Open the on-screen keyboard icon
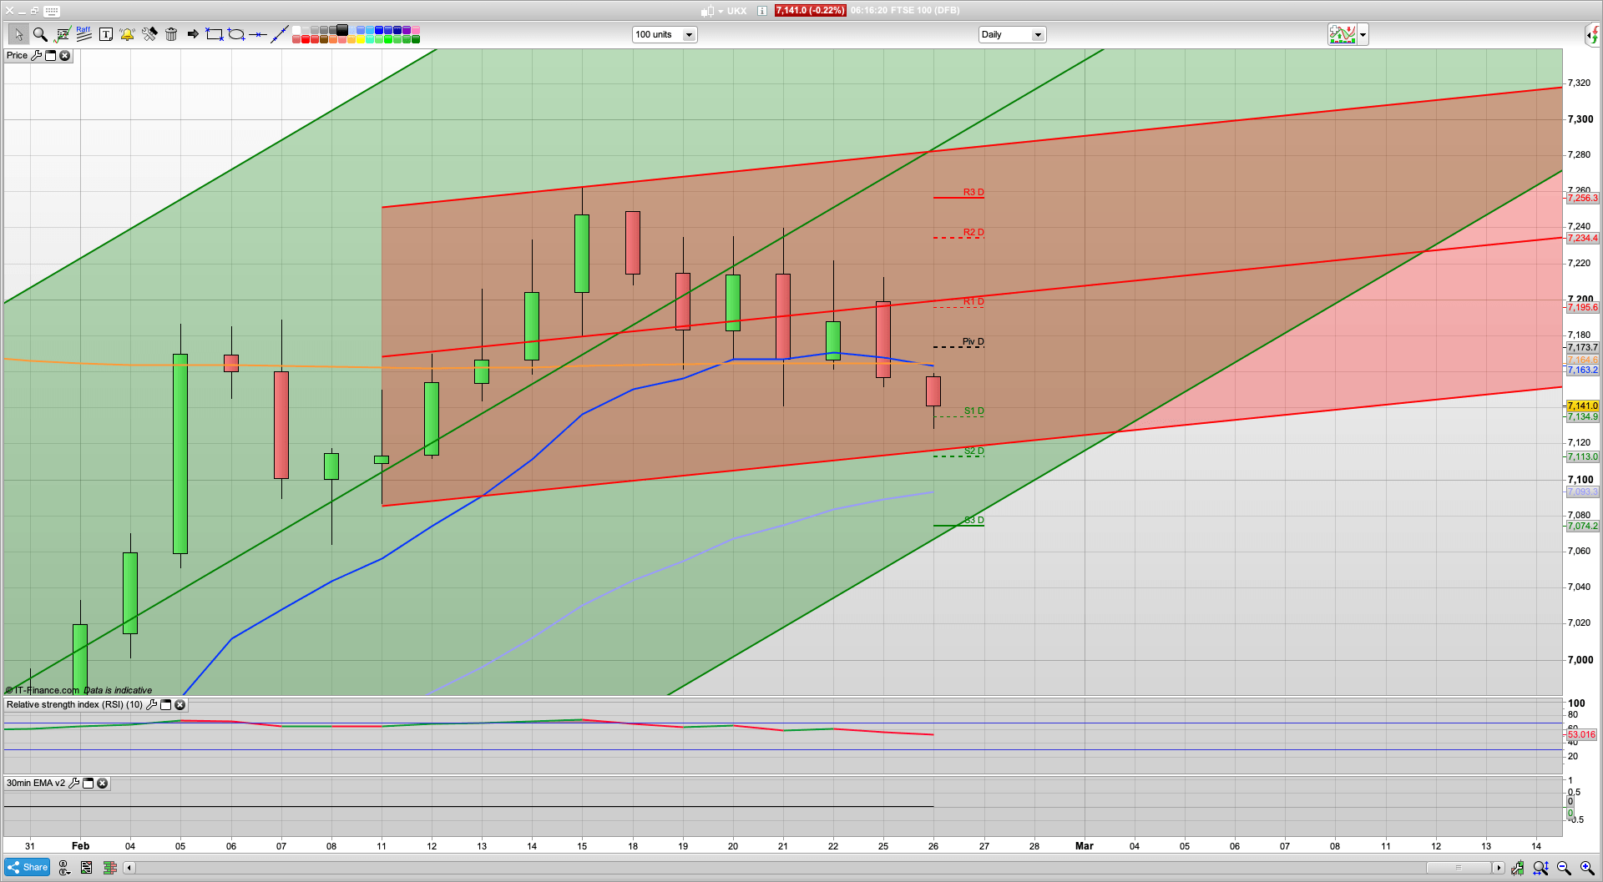Viewport: 1603px width, 882px height. coord(52,11)
